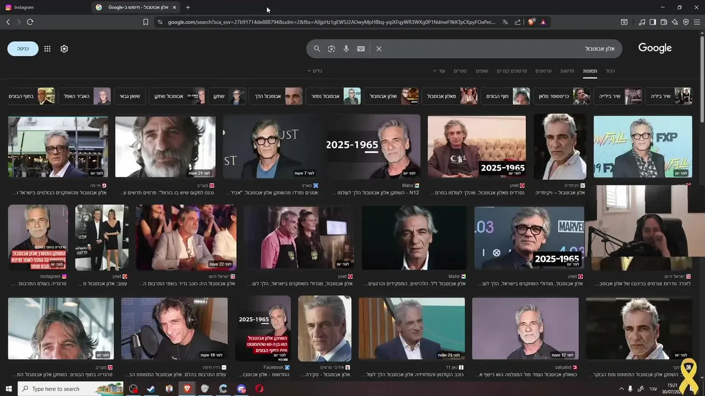Click the Windows taskbar search box
The height and width of the screenshot is (396, 705).
71,389
